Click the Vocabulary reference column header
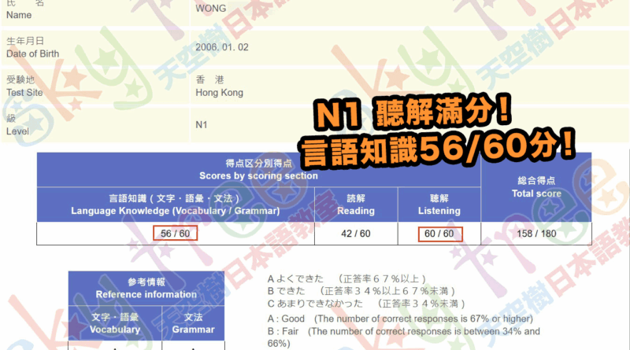630x350 pixels. (115, 324)
